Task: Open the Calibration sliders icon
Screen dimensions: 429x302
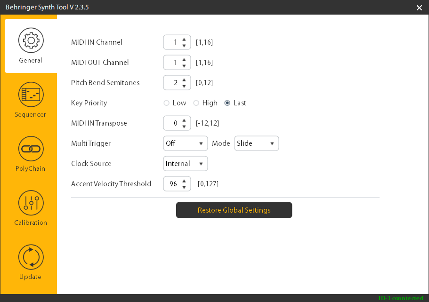Action: click(31, 203)
